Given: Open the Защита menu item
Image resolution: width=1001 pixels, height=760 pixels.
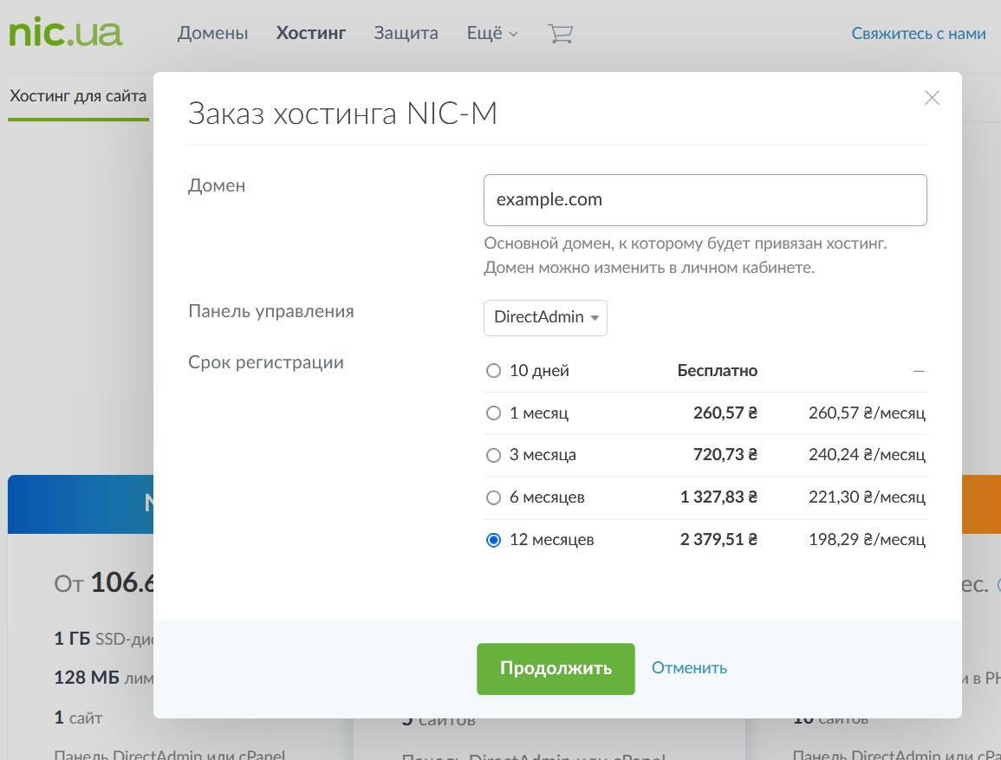Looking at the screenshot, I should (406, 34).
